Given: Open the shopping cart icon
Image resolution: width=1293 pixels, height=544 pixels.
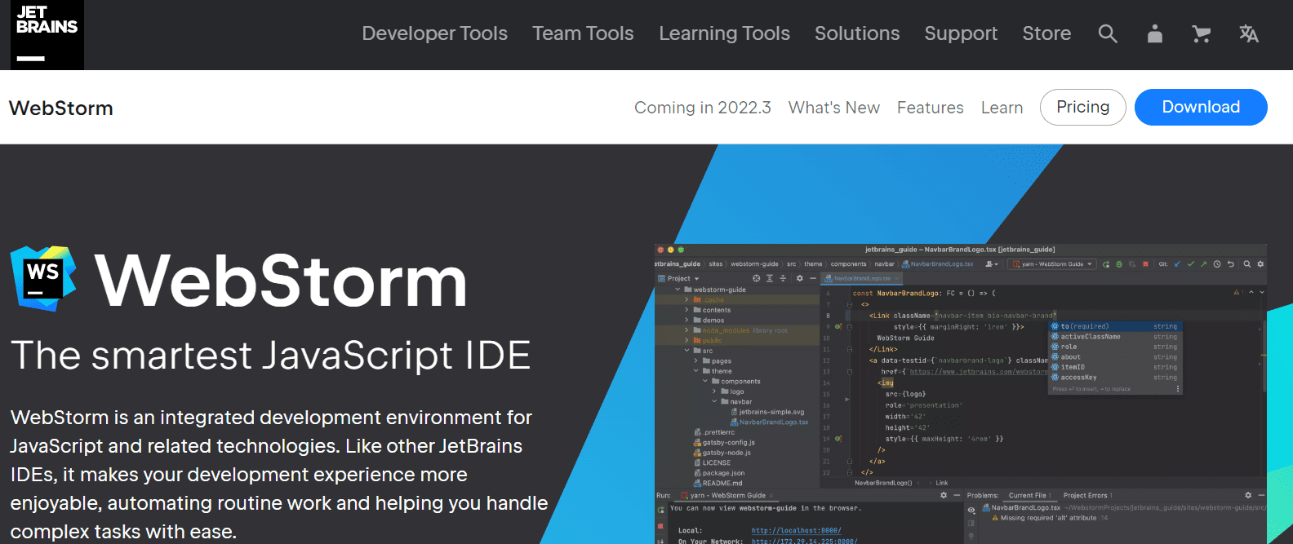Looking at the screenshot, I should [x=1201, y=33].
